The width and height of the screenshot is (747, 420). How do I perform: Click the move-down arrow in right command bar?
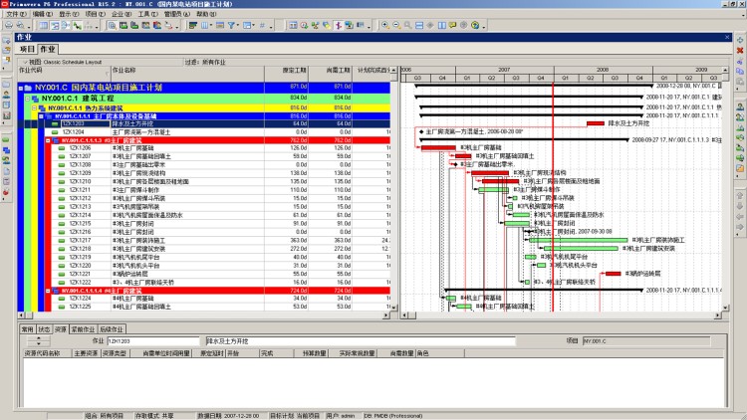(740, 206)
